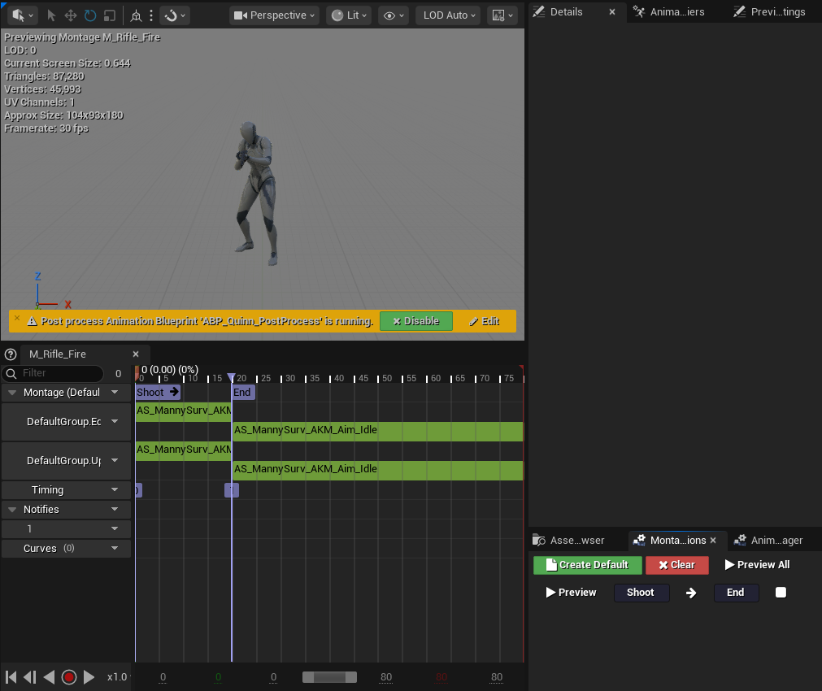This screenshot has height=691, width=822.
Task: Open the DefaultGroup.Up slot dropdown
Action: coord(115,460)
